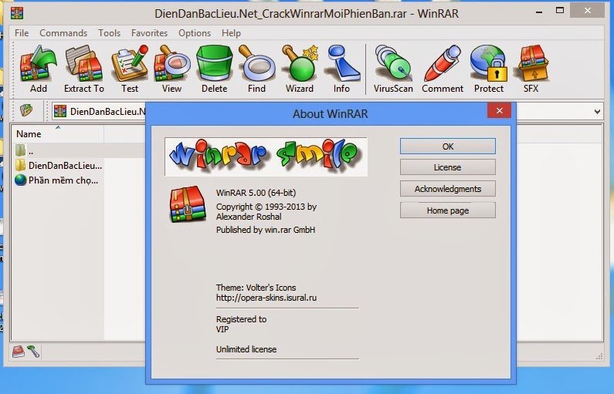The height and width of the screenshot is (394, 614).
Task: Click the opera-skins.isural.ru URL text
Action: (x=266, y=298)
